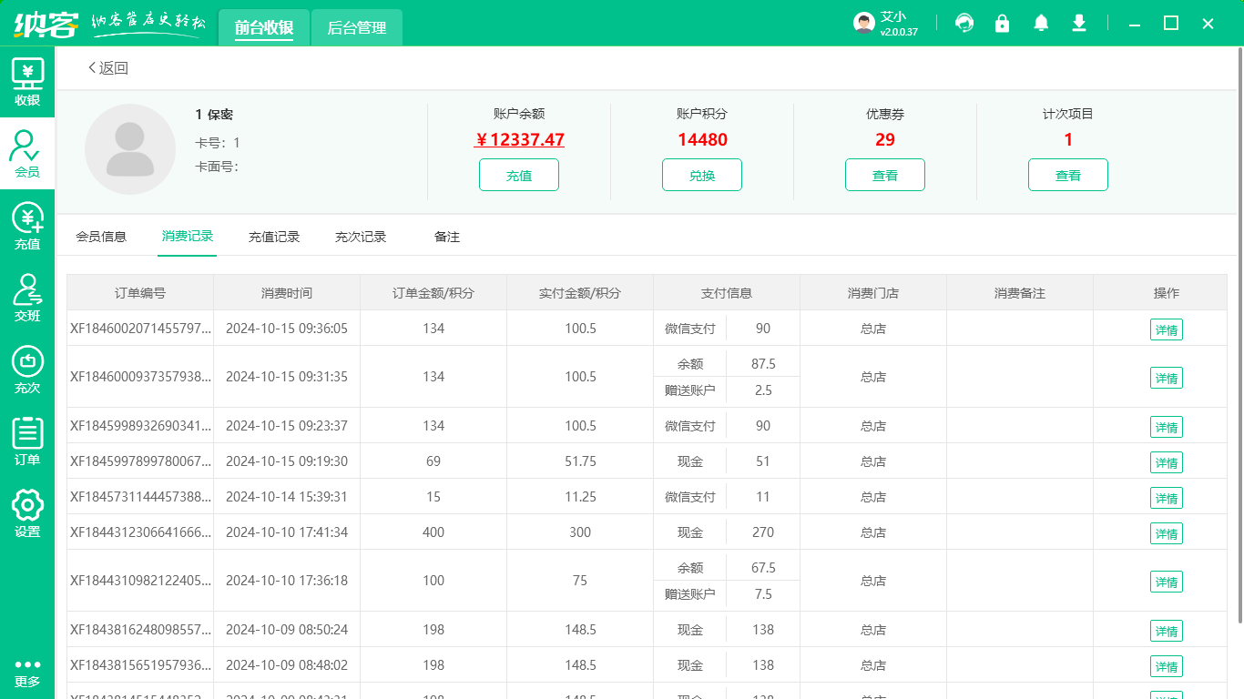Click the download icon in titlebar
The image size is (1244, 699).
1078,23
